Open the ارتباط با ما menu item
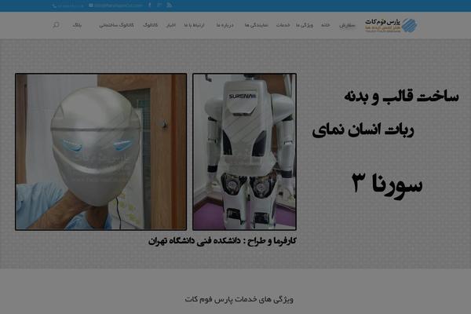 click(194, 25)
